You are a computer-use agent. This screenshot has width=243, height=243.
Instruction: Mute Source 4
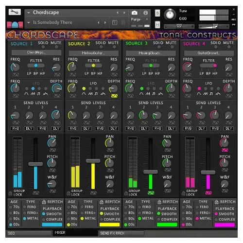[229, 47]
